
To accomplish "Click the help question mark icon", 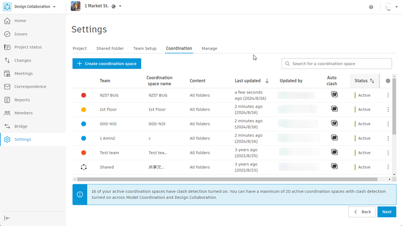I will coord(371,7).
